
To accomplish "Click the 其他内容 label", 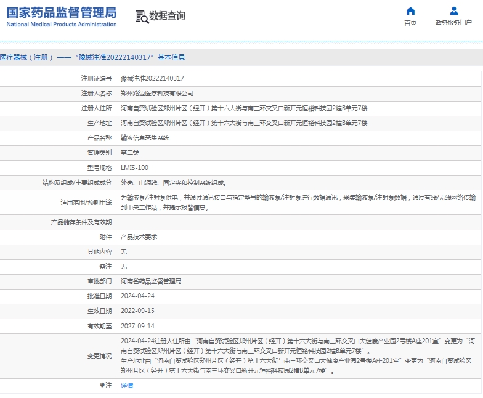I will tap(99, 251).
